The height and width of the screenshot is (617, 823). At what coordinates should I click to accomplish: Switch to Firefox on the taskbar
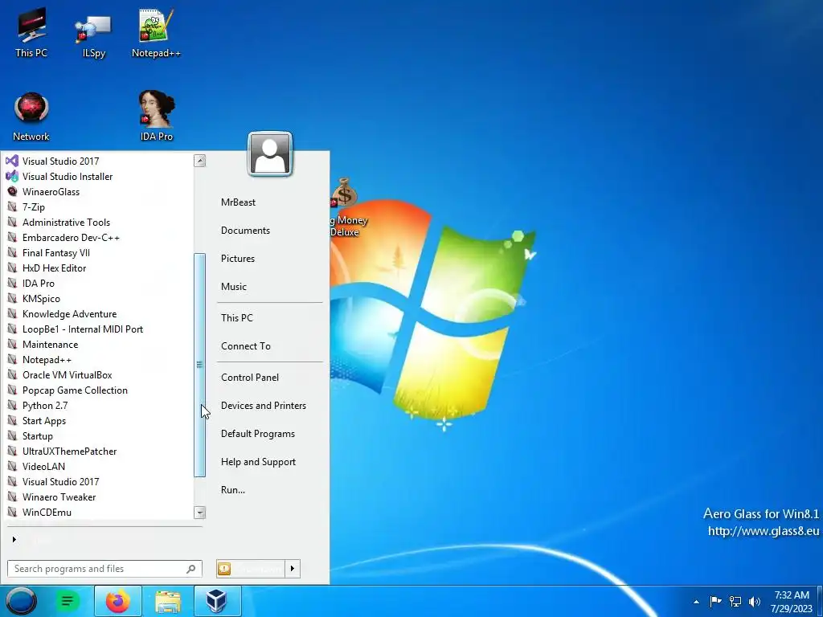(117, 601)
